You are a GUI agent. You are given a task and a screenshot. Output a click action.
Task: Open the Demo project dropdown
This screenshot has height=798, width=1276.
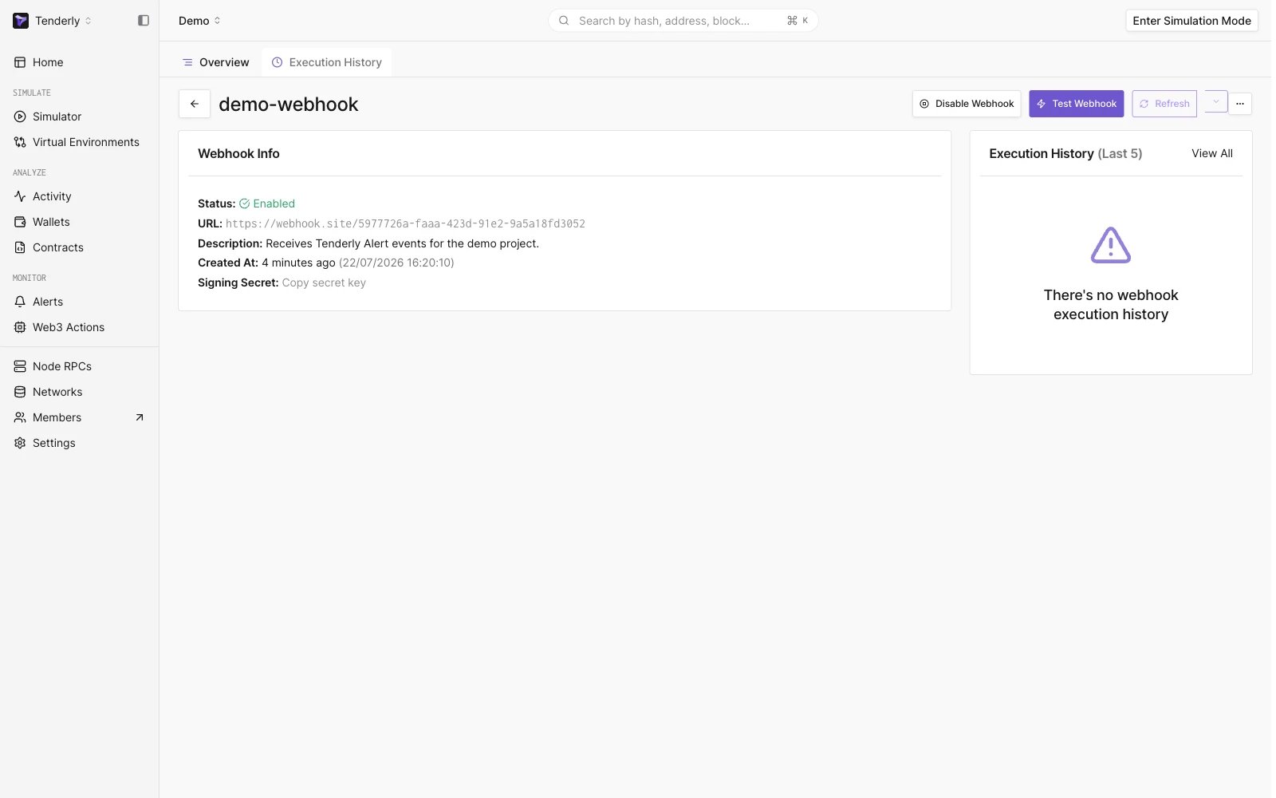point(199,21)
